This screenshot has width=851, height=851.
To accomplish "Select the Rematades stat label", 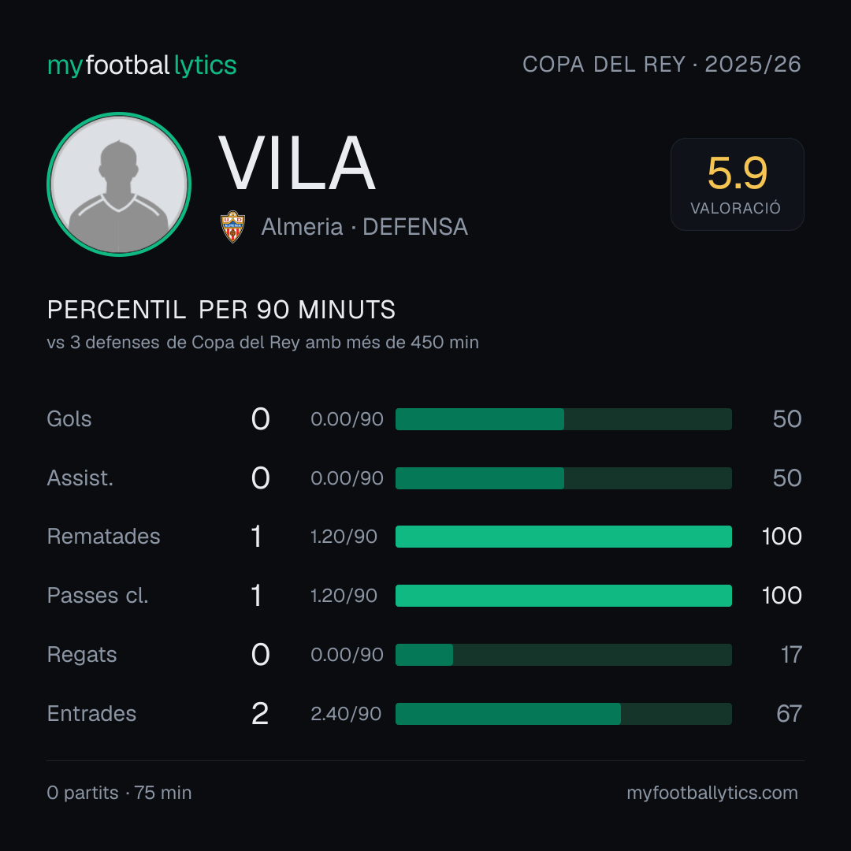I will click(104, 537).
